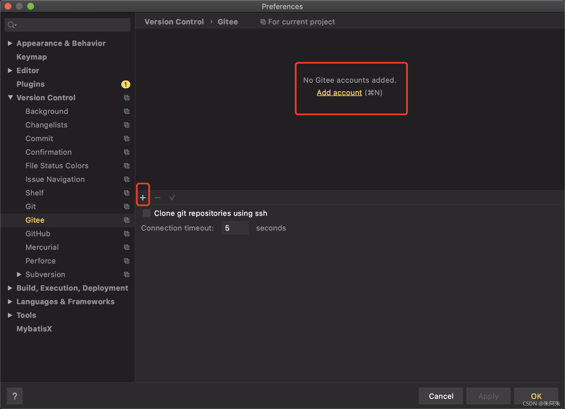Click the checkmark set default account icon
The width and height of the screenshot is (565, 409).
172,197
